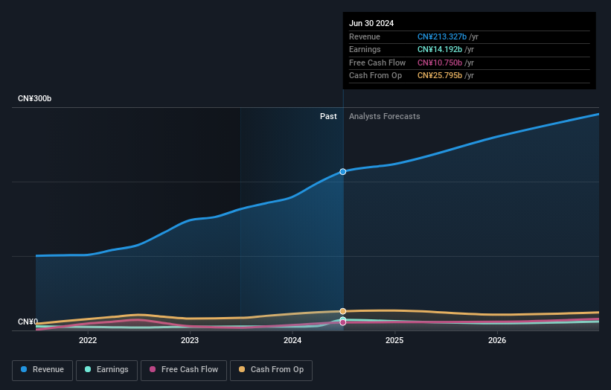Viewport: 611px width, 390px height.
Task: Toggle the Cash From Op legend button
Action: 271,370
